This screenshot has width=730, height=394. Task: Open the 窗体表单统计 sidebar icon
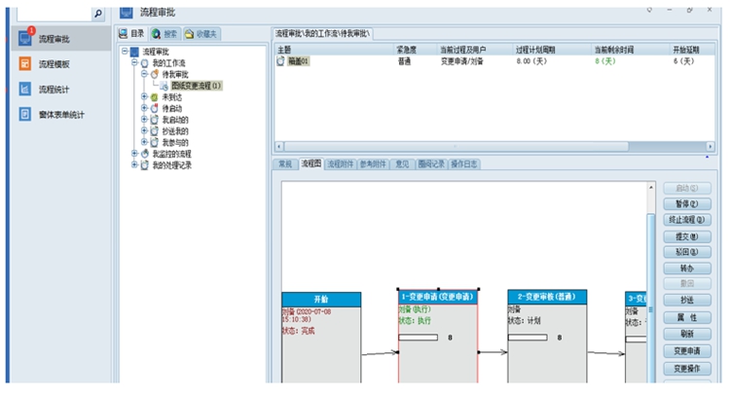click(25, 115)
